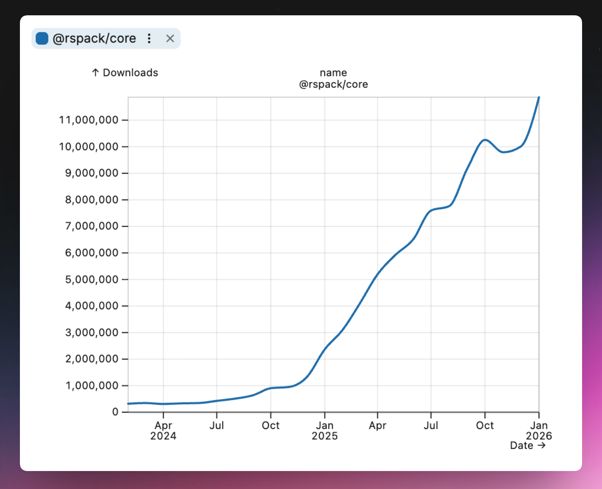This screenshot has height=489, width=602.
Task: Click the right arrow beside Date
Action: pyautogui.click(x=541, y=445)
